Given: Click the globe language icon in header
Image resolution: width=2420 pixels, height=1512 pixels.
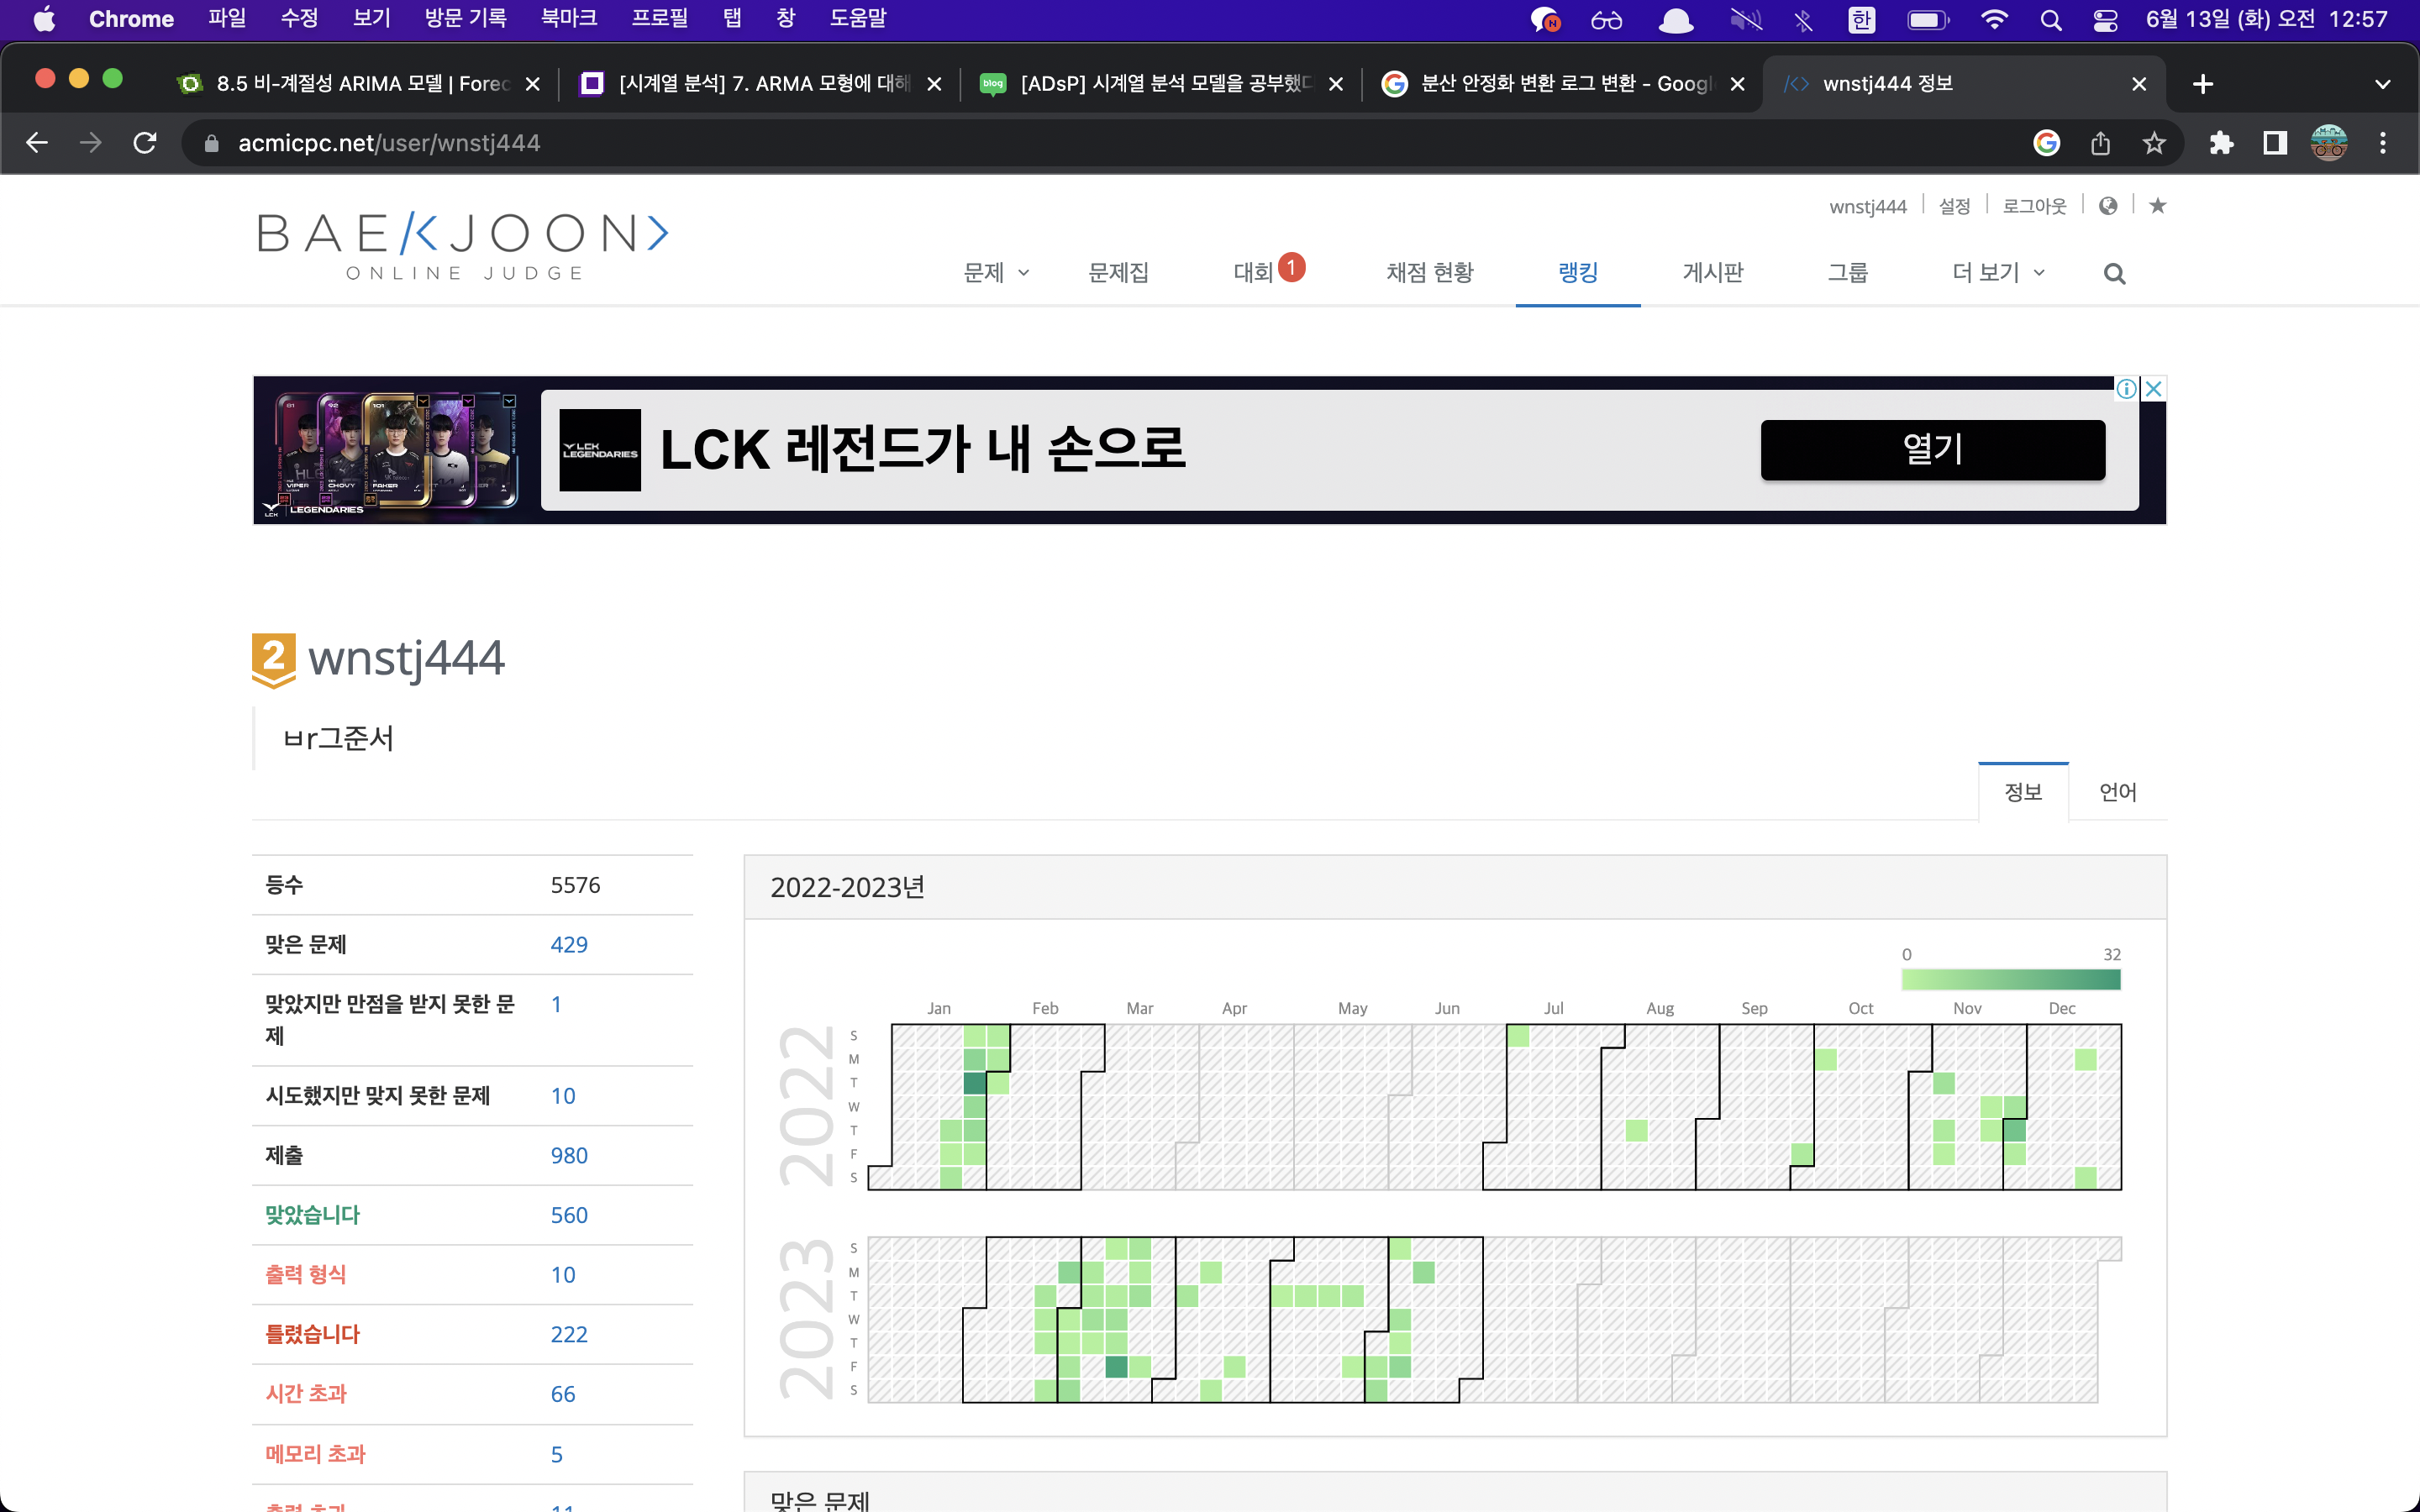Looking at the screenshot, I should point(2108,206).
